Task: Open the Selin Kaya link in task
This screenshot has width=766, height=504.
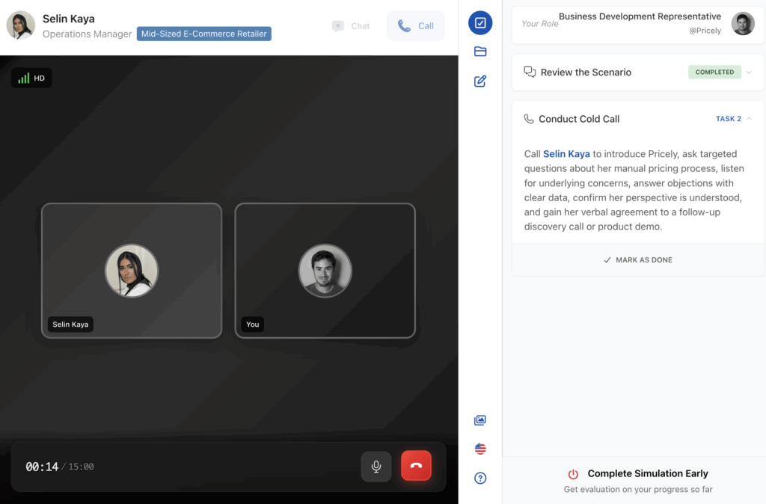Action: coord(566,154)
